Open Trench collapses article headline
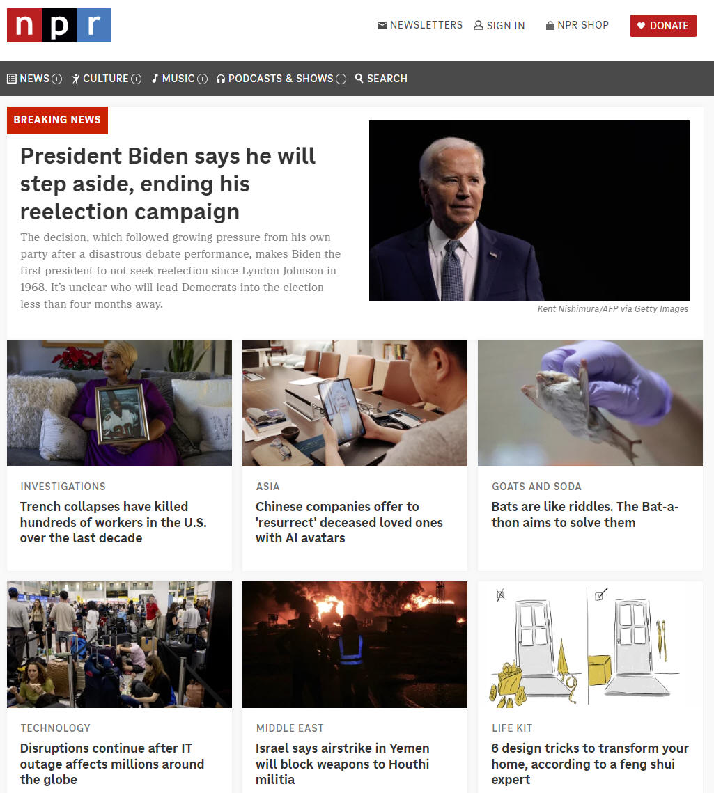The image size is (714, 793). tap(114, 522)
